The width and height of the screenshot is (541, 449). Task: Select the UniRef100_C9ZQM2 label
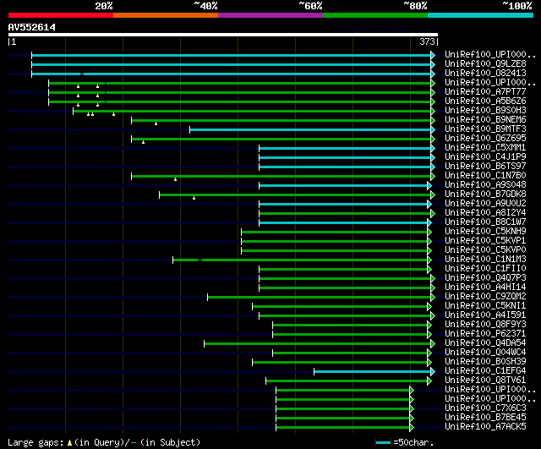coord(485,297)
